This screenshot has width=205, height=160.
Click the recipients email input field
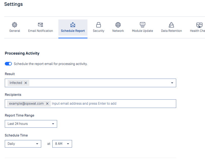click(x=111, y=104)
